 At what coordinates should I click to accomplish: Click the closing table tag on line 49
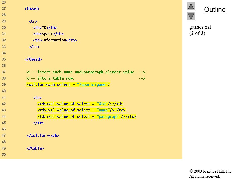point(35,148)
